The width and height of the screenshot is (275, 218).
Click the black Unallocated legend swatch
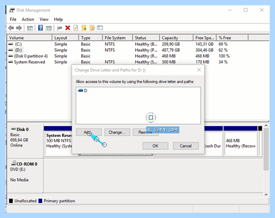11,201
